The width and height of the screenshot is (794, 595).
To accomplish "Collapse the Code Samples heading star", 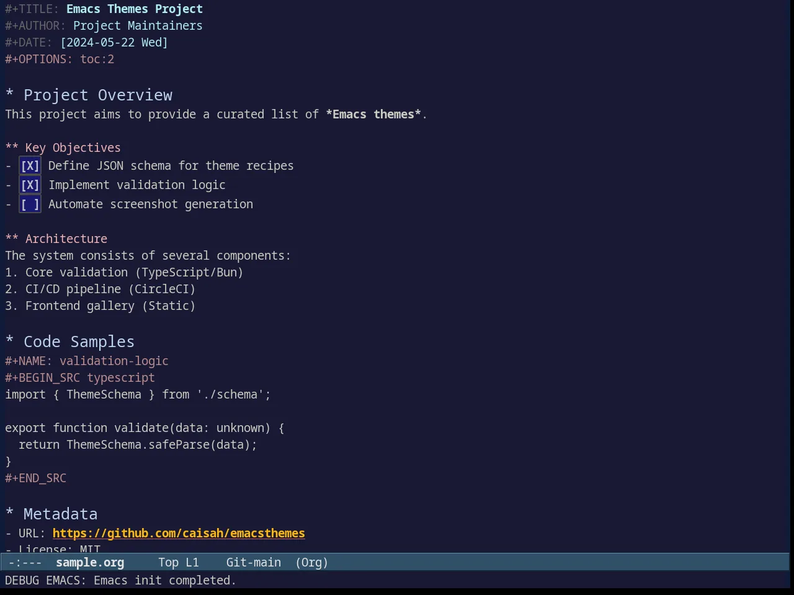I will pyautogui.click(x=9, y=342).
